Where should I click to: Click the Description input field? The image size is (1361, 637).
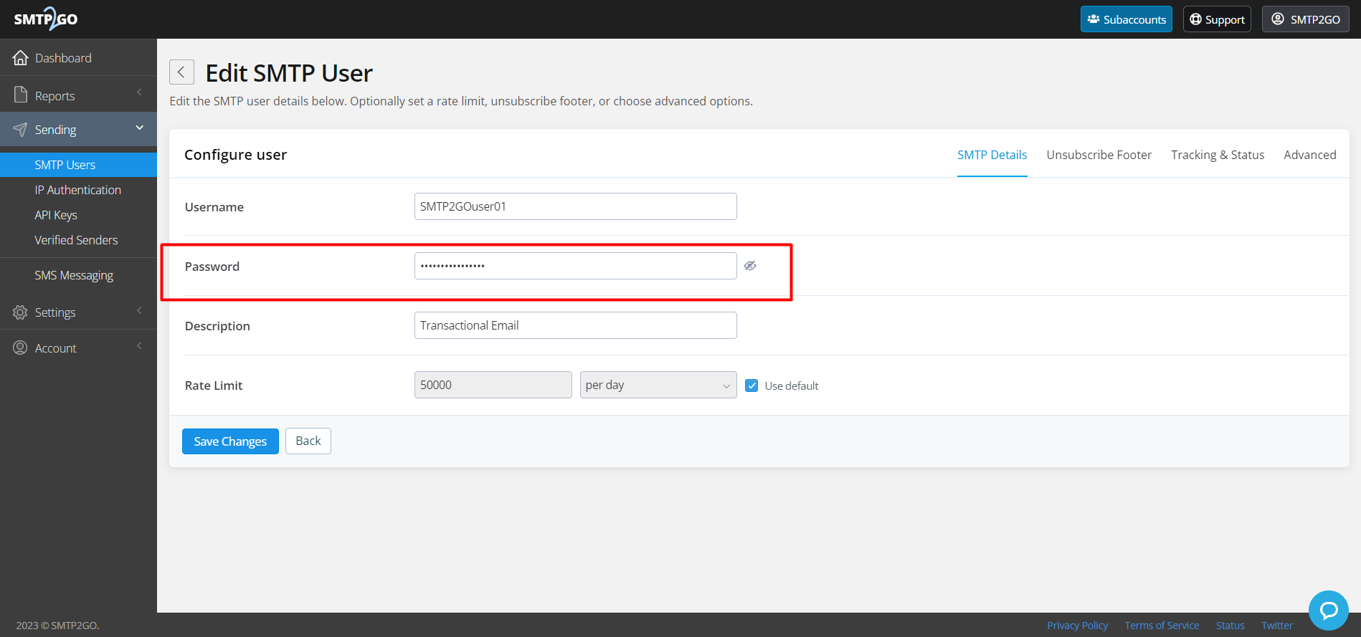pos(575,325)
